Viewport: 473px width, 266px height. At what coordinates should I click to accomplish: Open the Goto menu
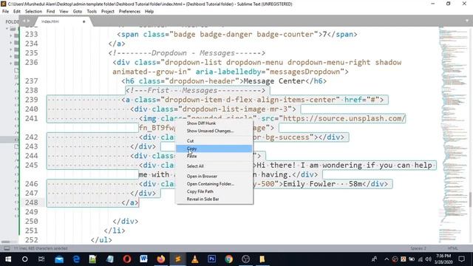pos(78,12)
